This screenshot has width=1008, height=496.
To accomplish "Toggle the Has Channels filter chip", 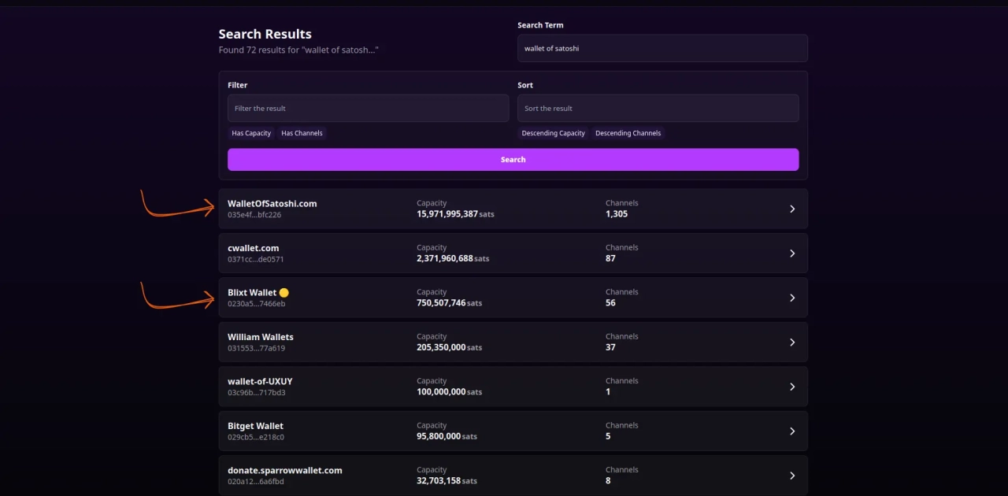I will (x=302, y=133).
